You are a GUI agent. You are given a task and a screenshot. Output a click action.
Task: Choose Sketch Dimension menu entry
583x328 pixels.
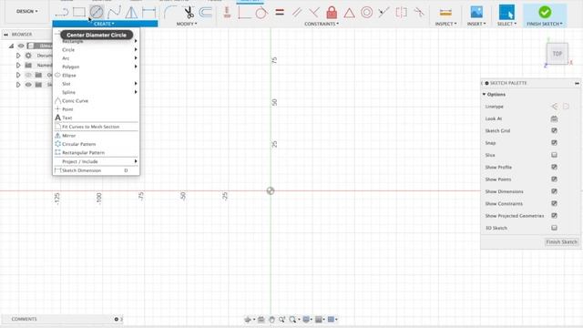click(97, 170)
